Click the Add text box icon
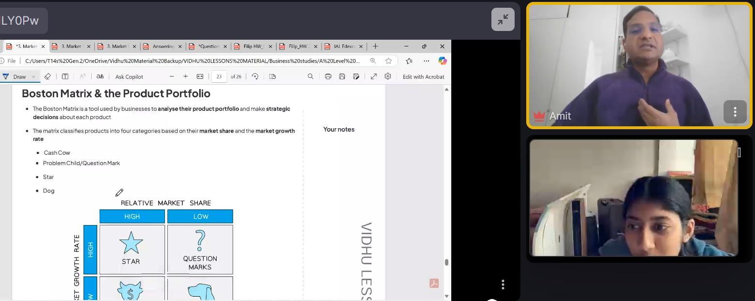 click(x=65, y=76)
